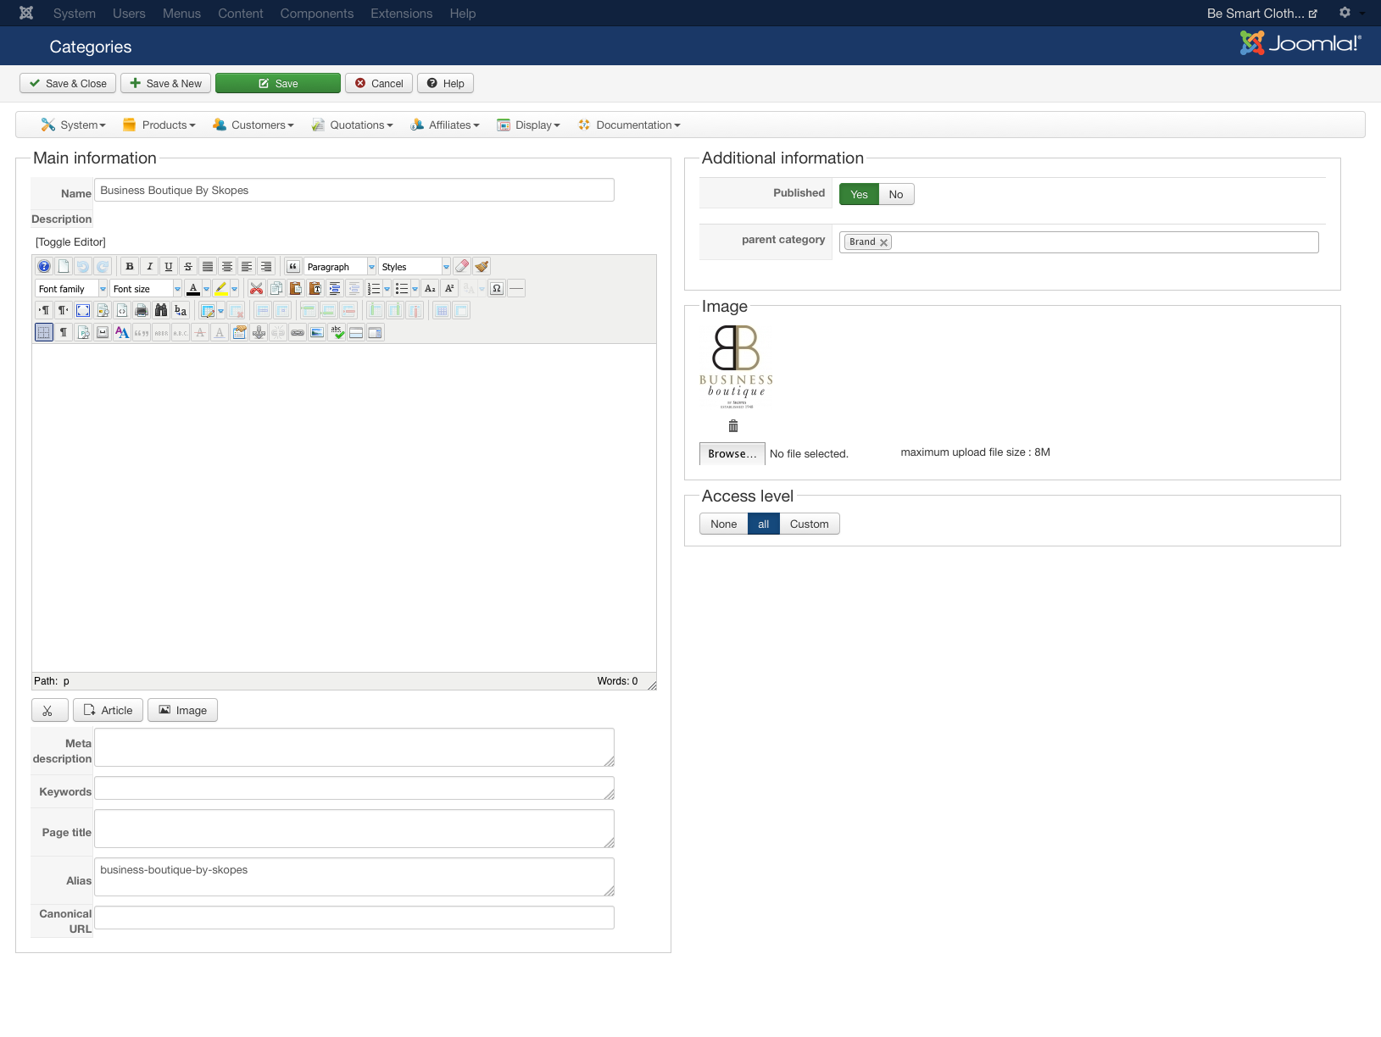Delete the category image with the trash icon
This screenshot has width=1381, height=1037.
click(x=733, y=426)
